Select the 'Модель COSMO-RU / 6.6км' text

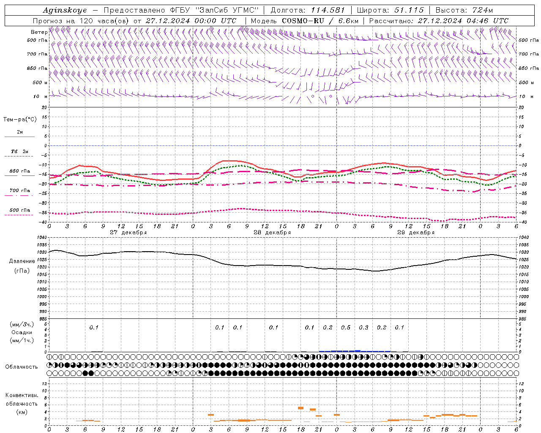(304, 21)
